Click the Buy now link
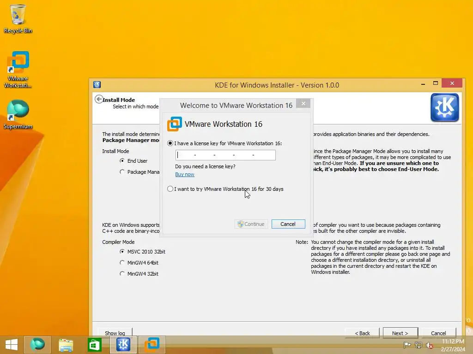This screenshot has width=473, height=354. (x=185, y=174)
